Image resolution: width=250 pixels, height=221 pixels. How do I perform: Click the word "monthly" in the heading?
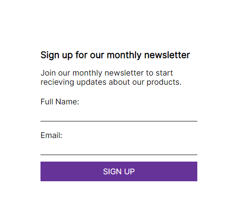[124, 55]
